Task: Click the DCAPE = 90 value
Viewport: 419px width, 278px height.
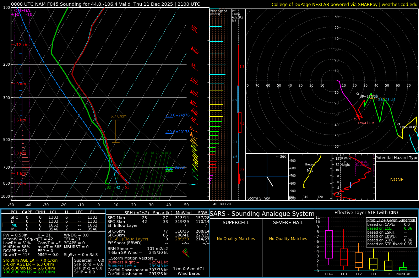Action: pyautogui.click(x=15, y=251)
